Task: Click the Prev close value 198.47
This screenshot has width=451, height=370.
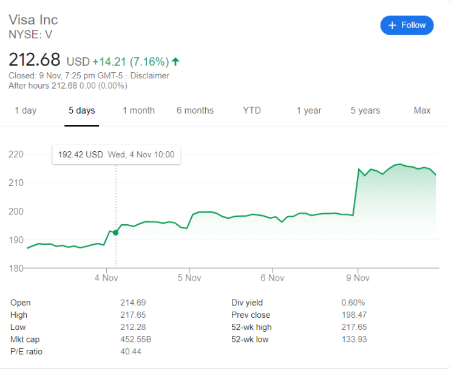Action: tap(354, 315)
